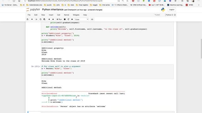Open the AI bookmarks folder
The width and height of the screenshot is (202, 113).
coord(22,5)
